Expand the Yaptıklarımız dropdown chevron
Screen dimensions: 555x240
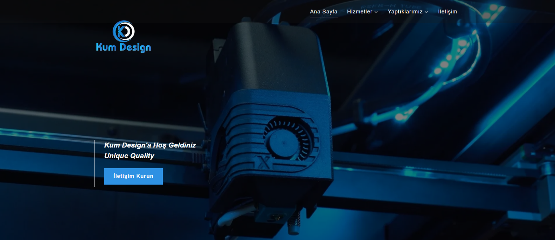pyautogui.click(x=426, y=12)
